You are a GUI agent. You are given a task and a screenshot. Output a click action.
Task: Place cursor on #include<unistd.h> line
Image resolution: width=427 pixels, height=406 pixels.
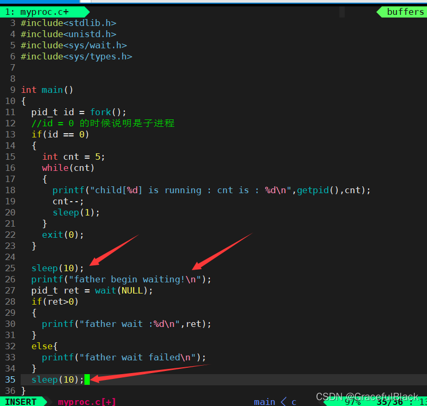(69, 34)
